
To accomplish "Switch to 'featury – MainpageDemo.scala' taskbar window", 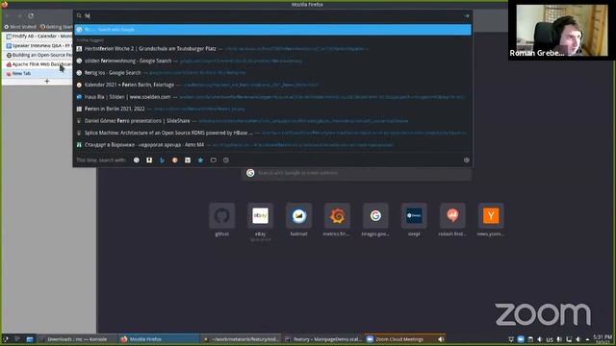I will [x=323, y=339].
